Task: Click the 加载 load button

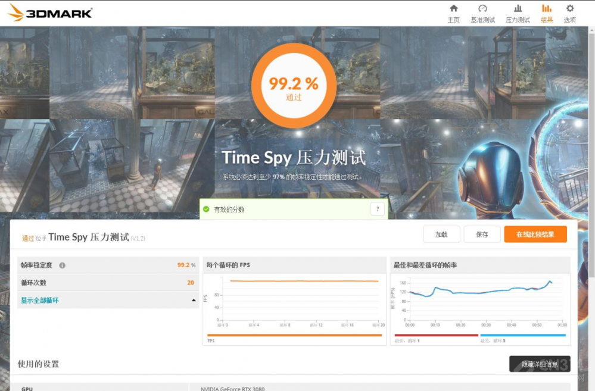Action: [x=441, y=234]
